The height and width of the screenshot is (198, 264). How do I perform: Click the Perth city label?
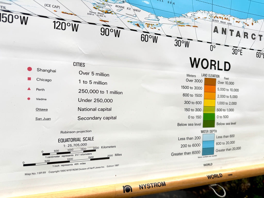[x=40, y=89]
